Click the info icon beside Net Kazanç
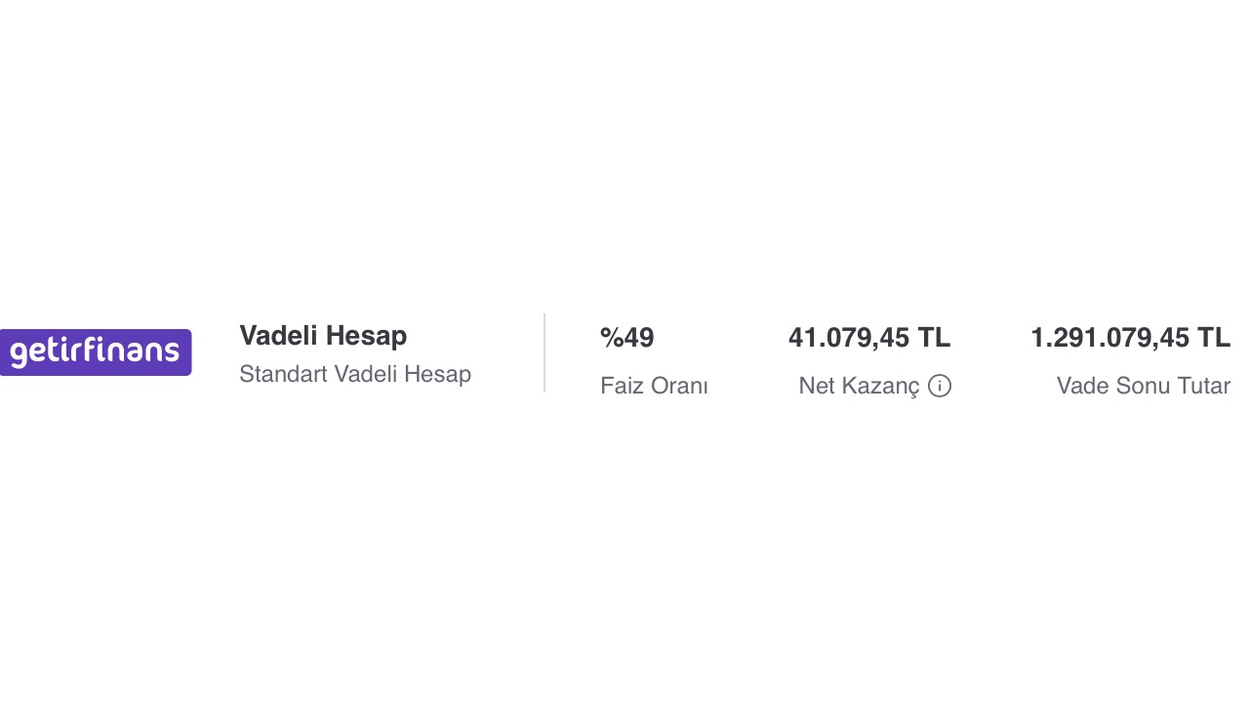This screenshot has height=703, width=1249. click(940, 386)
